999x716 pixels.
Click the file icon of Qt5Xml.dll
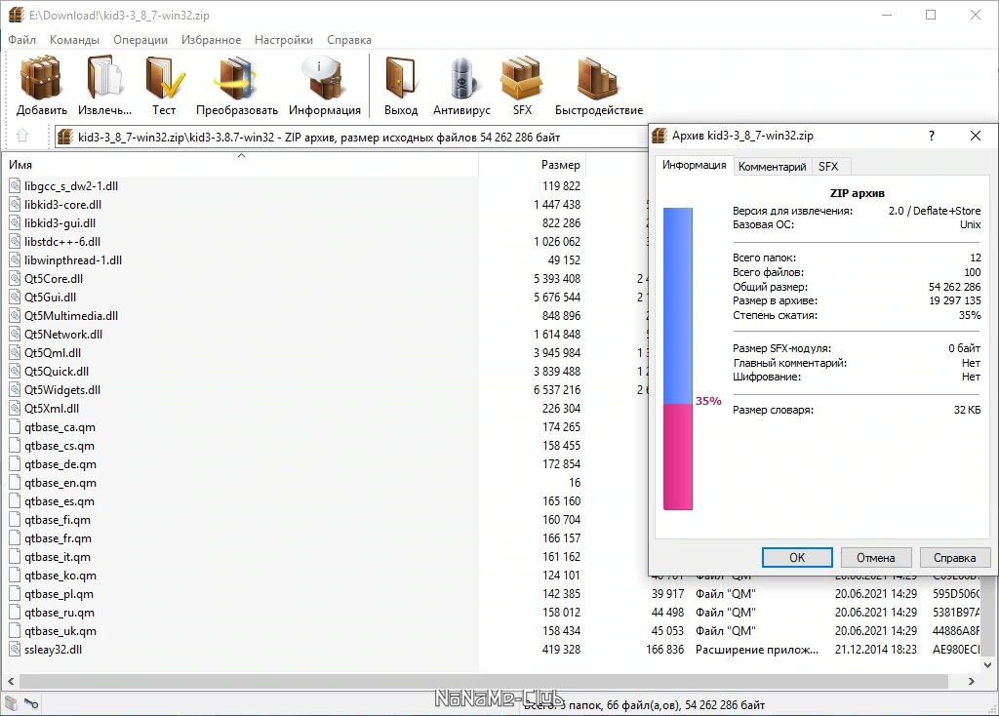(15, 409)
